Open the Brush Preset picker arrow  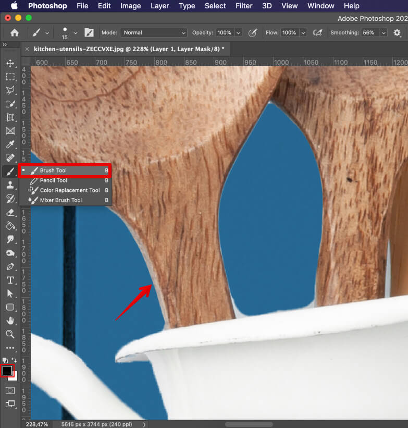point(76,33)
